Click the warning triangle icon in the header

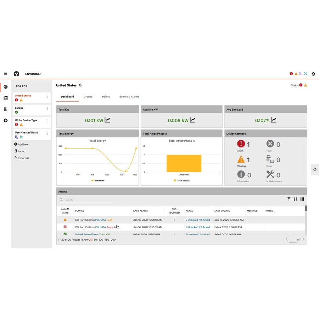(296, 73)
